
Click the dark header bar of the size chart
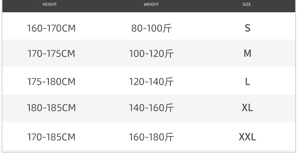coord(99,6)
